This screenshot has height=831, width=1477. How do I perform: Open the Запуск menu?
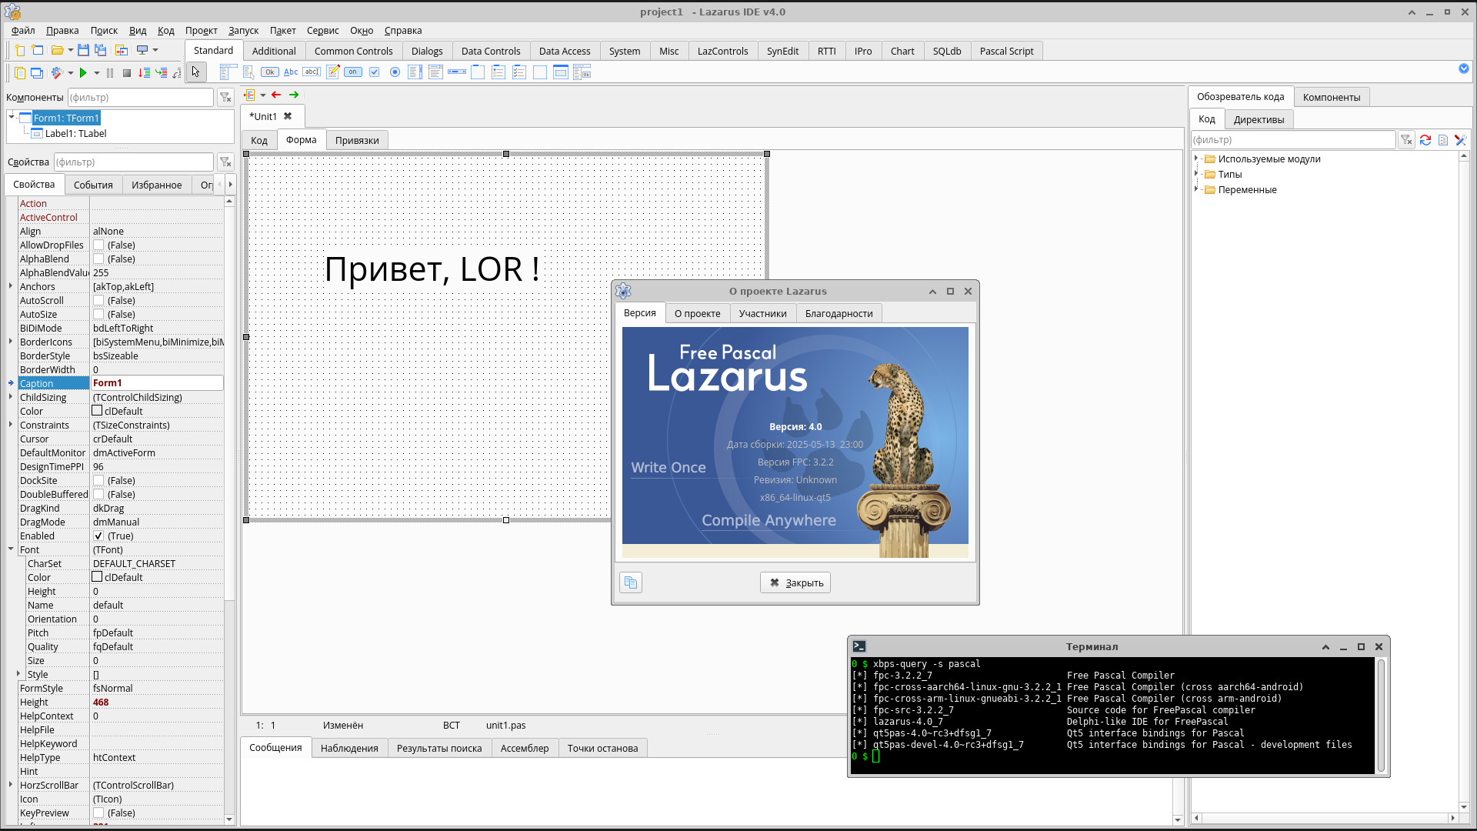point(243,31)
